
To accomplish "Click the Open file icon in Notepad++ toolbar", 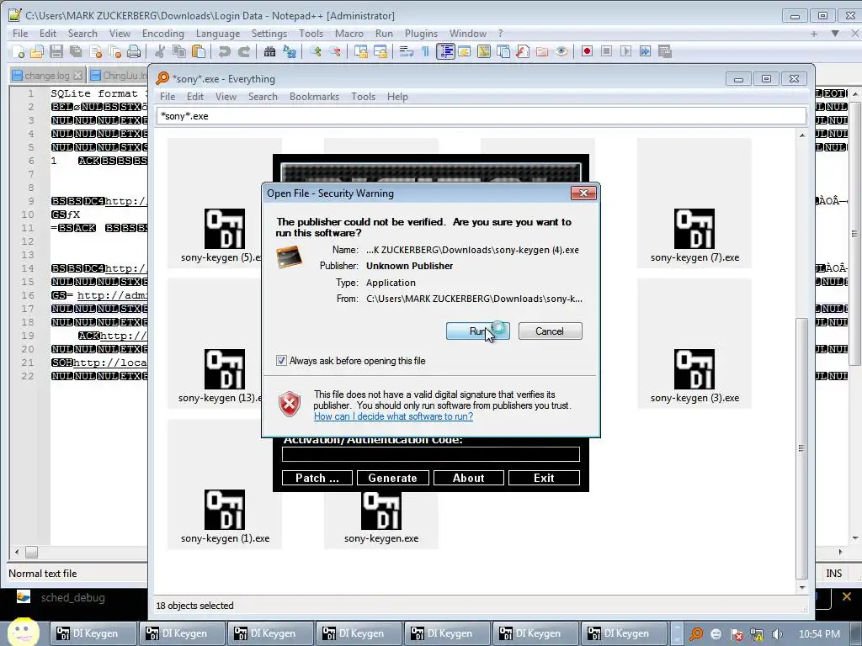I will (37, 51).
